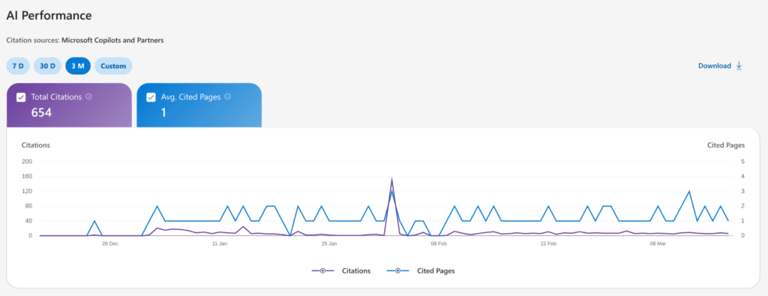The width and height of the screenshot is (768, 296).
Task: Click the AI Performance heading
Action: coord(49,15)
